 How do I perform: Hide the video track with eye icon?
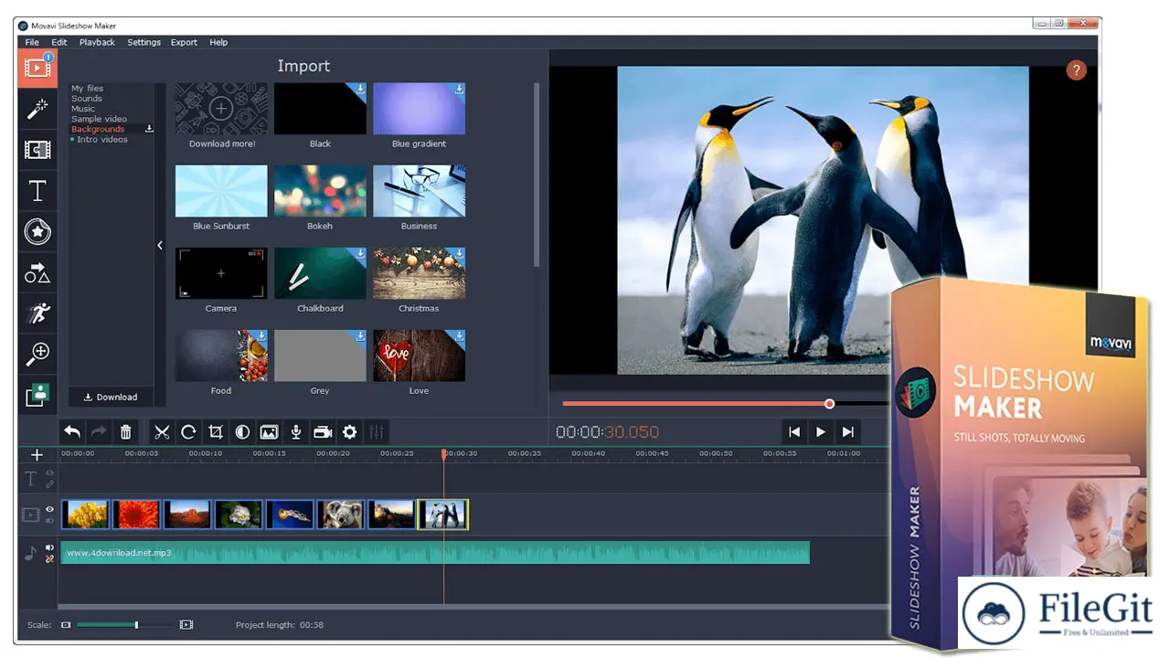tap(49, 509)
